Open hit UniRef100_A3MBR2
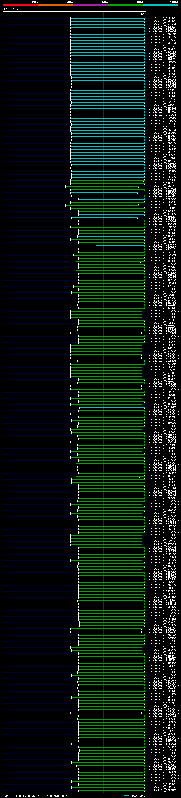 click(162, 784)
